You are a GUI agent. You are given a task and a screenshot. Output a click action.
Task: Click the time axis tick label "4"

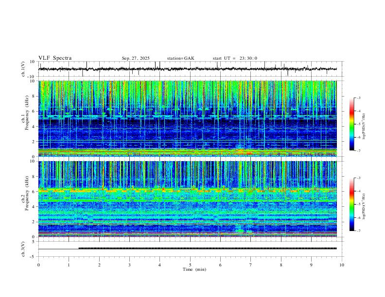159,265
